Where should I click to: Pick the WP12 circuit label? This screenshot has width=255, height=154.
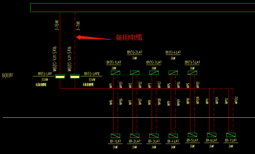click(x=226, y=101)
